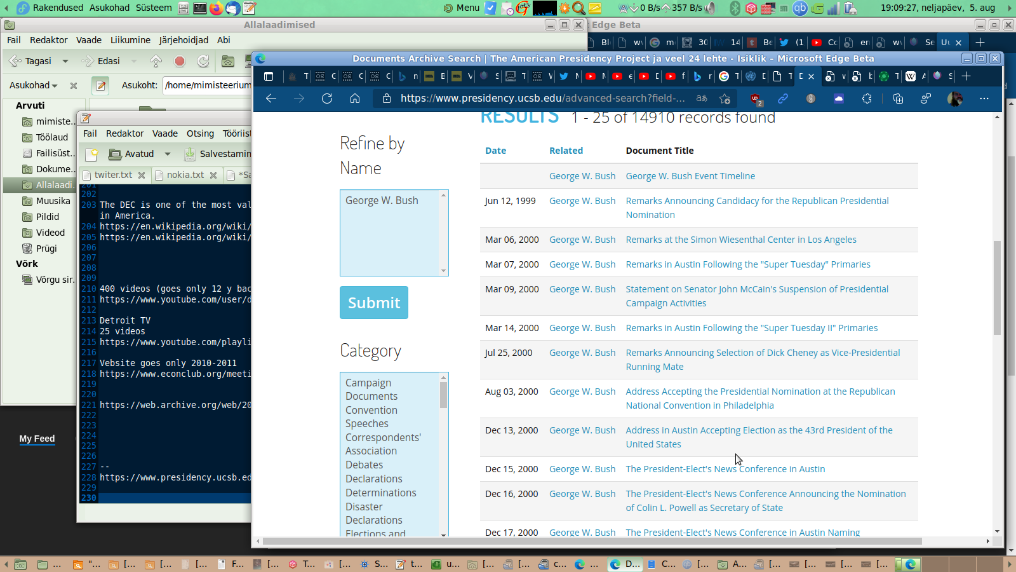Open the Menu button in the top panel
Image resolution: width=1016 pixels, height=572 pixels.
point(461,8)
